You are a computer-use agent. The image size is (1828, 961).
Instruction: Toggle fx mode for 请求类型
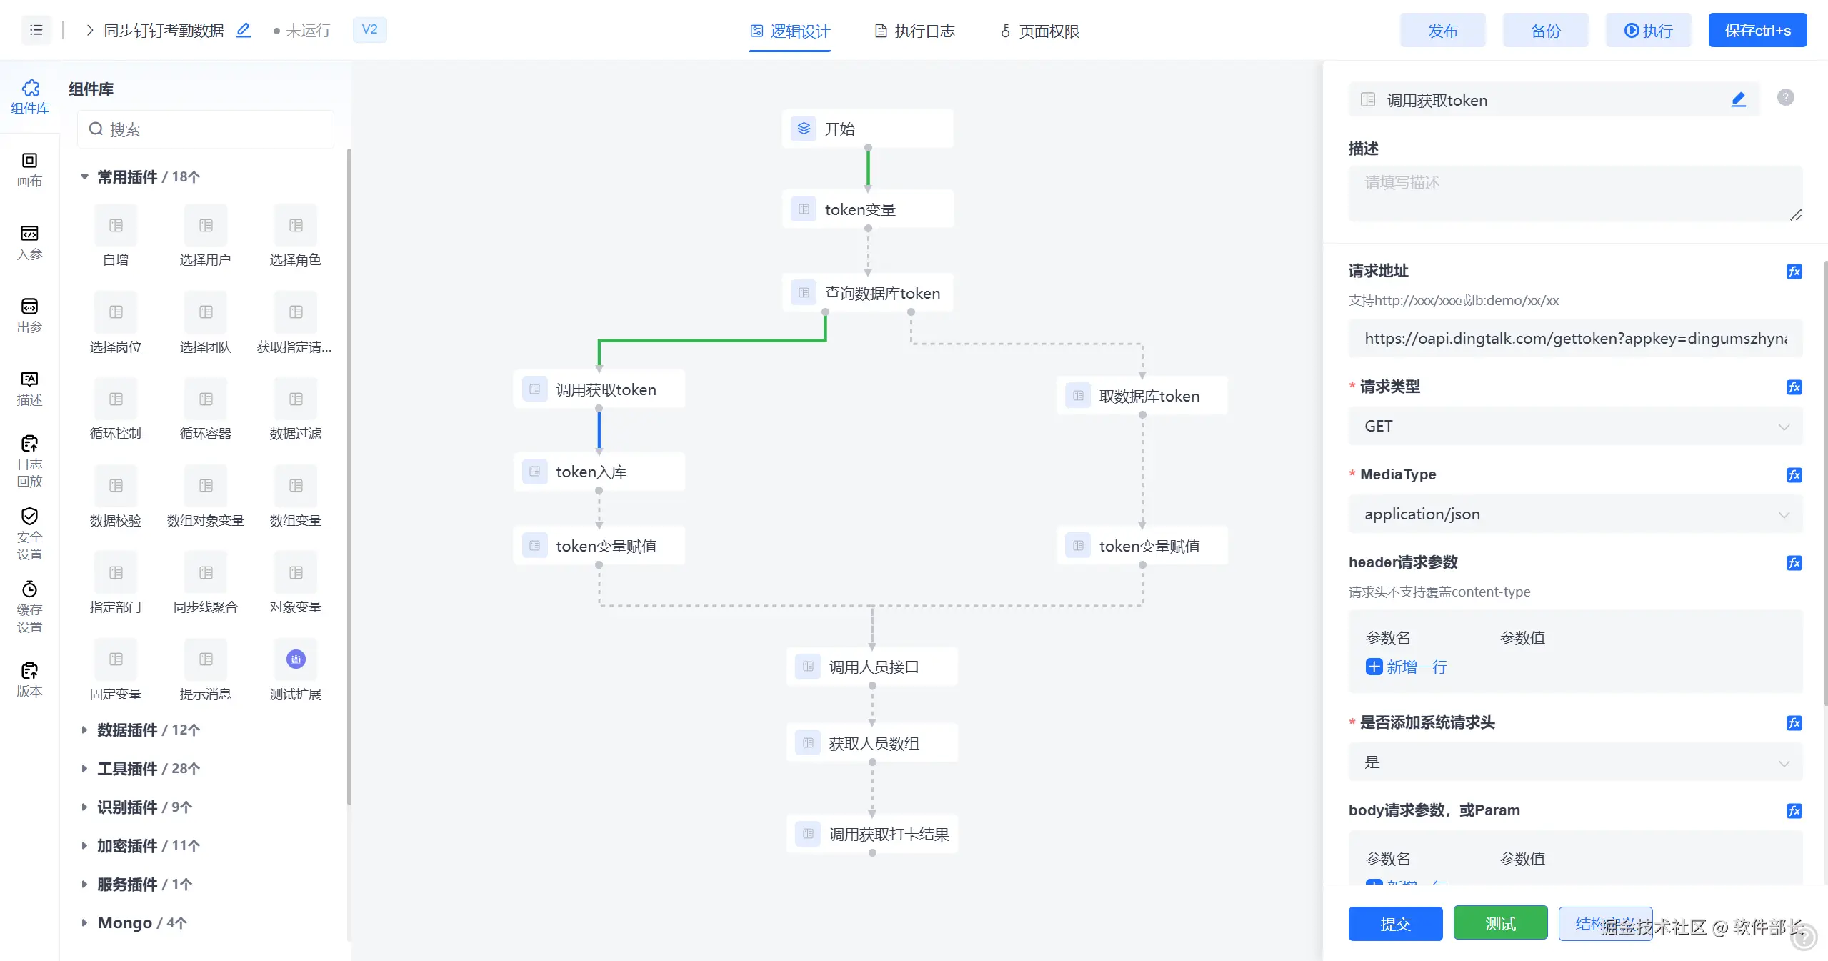tap(1794, 387)
